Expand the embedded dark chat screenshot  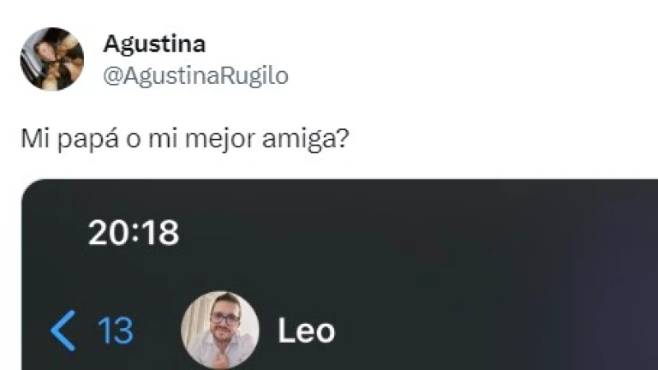click(339, 274)
